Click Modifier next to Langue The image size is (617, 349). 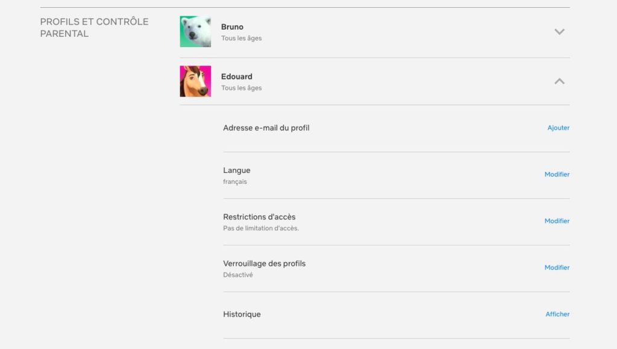point(557,174)
